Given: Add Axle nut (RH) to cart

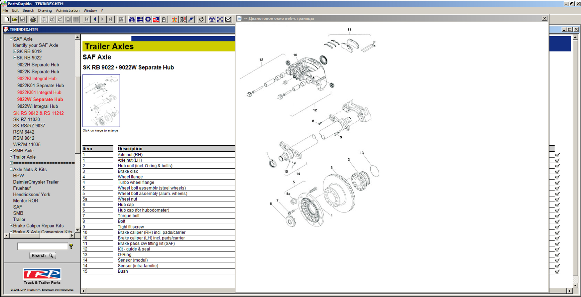Looking at the screenshot, I should pyautogui.click(x=557, y=155).
